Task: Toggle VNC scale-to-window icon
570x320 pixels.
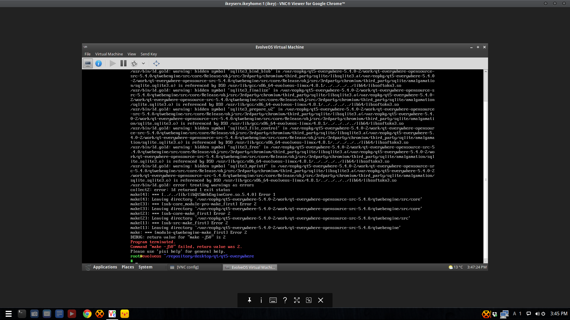Action: tap(309, 300)
